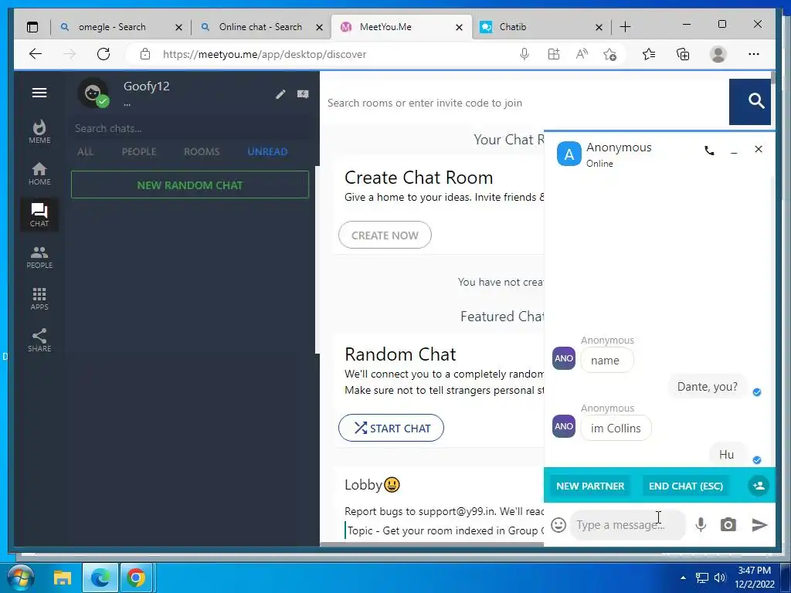
Task: Open the tab actions menu icon
Action: click(x=32, y=27)
